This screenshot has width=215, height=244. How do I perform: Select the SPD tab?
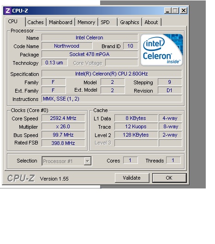pyautogui.click(x=107, y=22)
